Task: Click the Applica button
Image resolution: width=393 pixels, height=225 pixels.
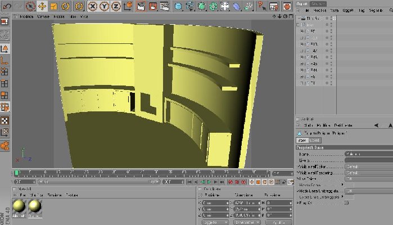Action: coord(279,223)
